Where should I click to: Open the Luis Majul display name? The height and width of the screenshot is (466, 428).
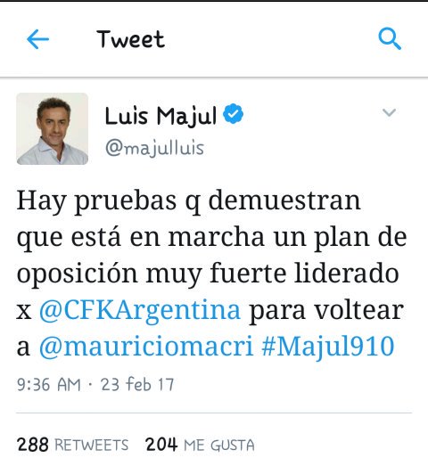point(160,116)
